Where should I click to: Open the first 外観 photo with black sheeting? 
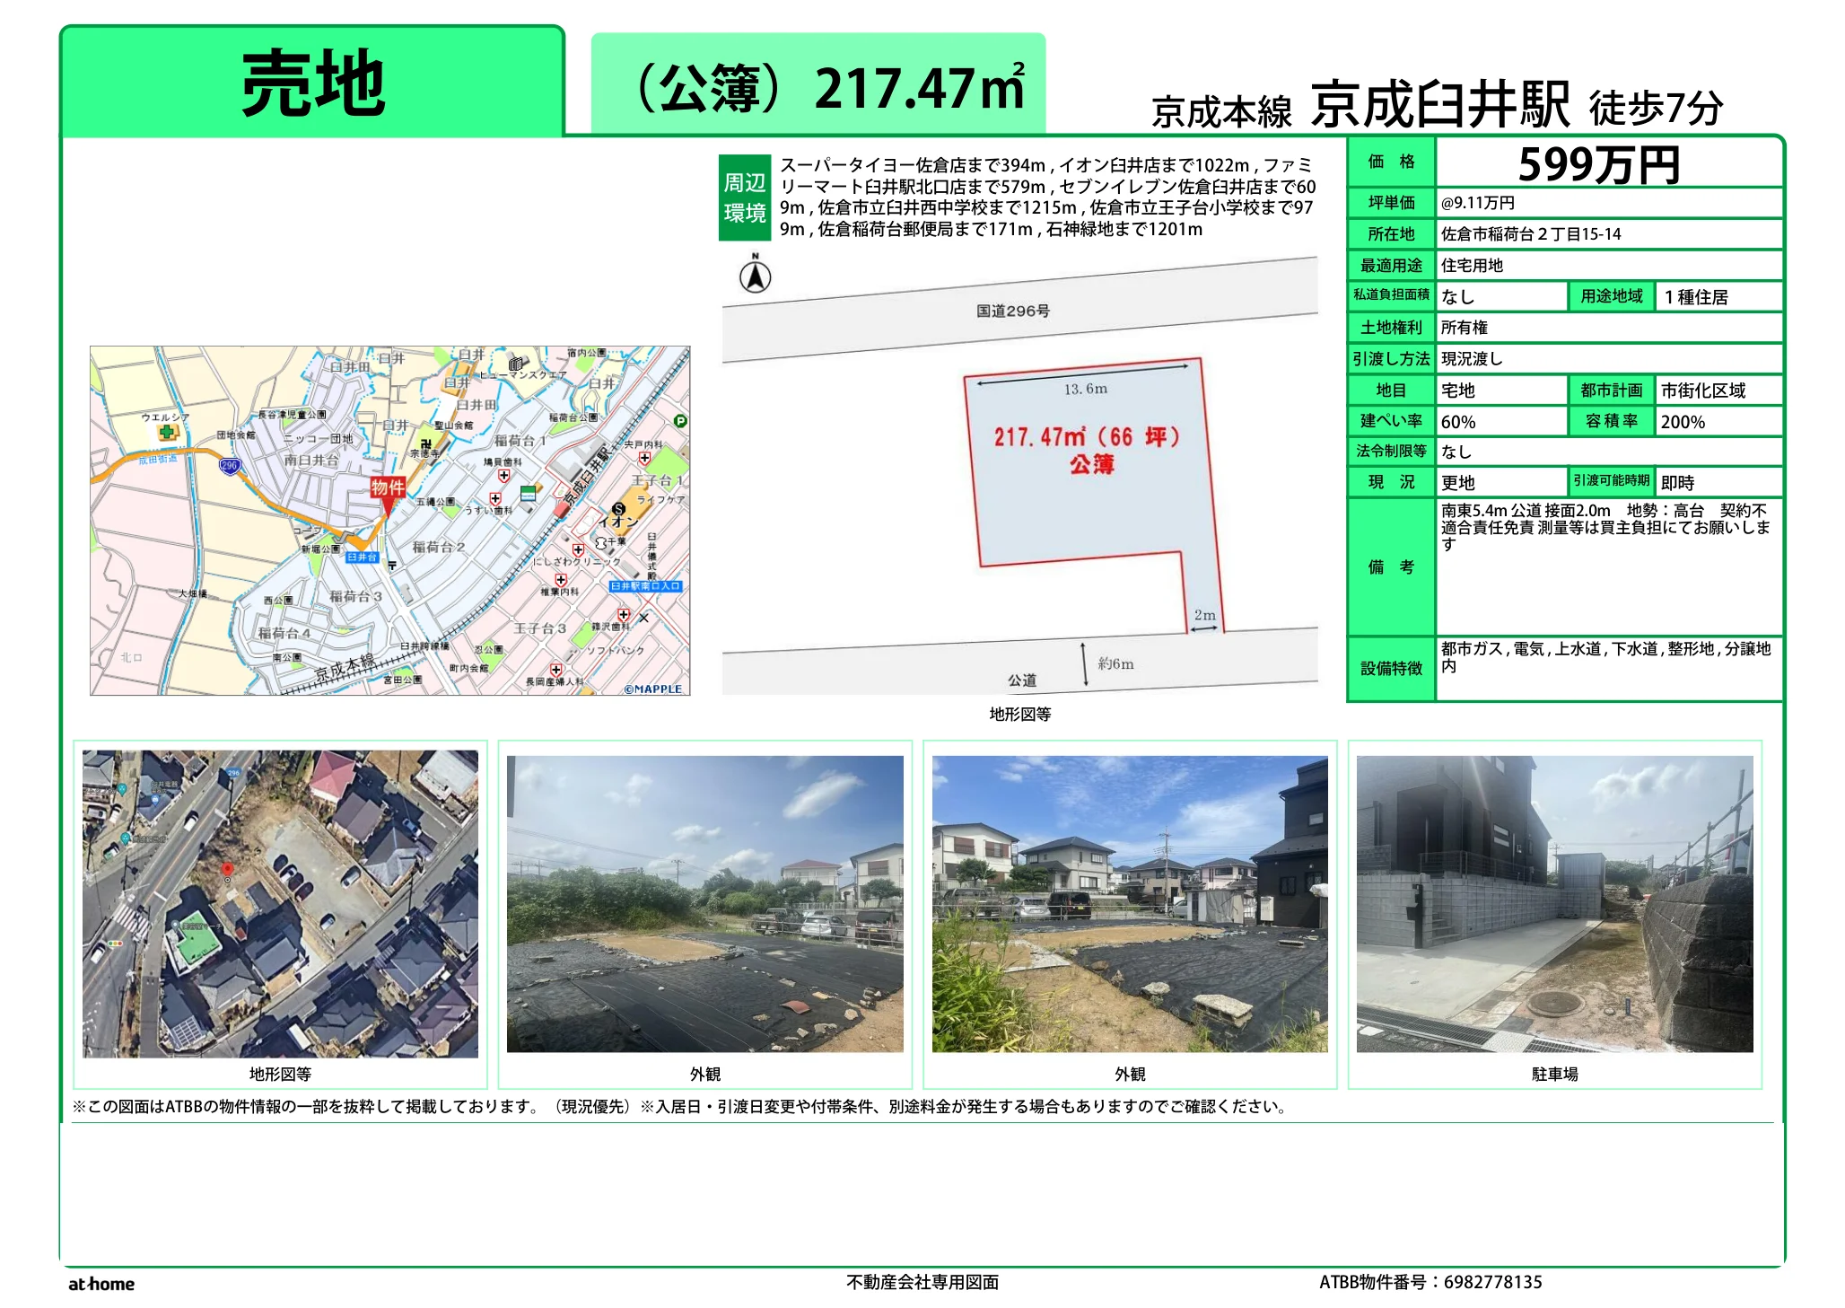[704, 903]
